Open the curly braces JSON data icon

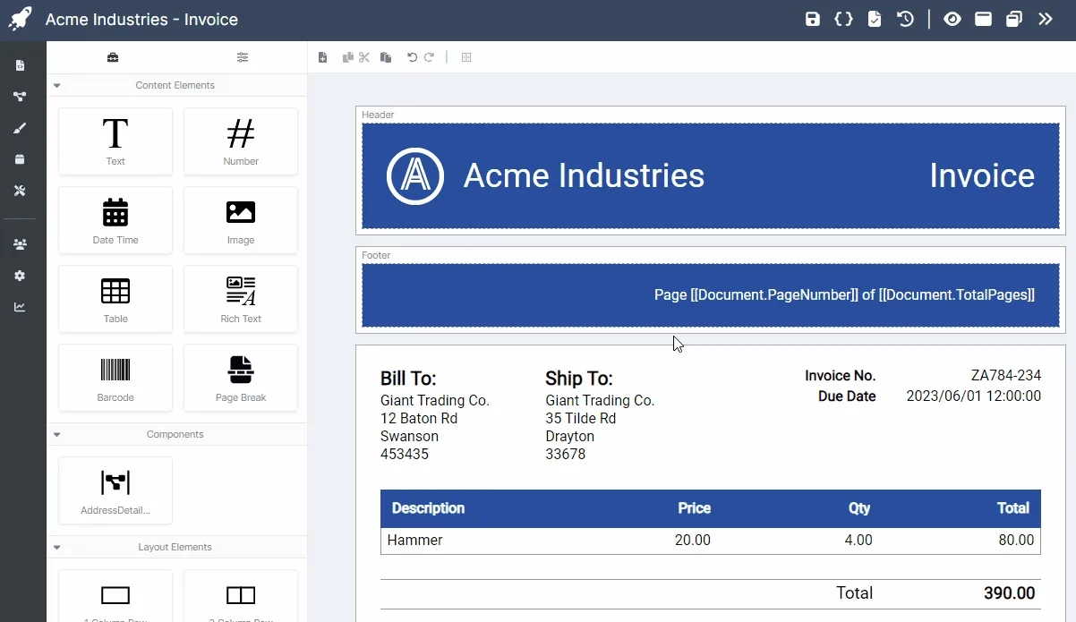click(843, 19)
